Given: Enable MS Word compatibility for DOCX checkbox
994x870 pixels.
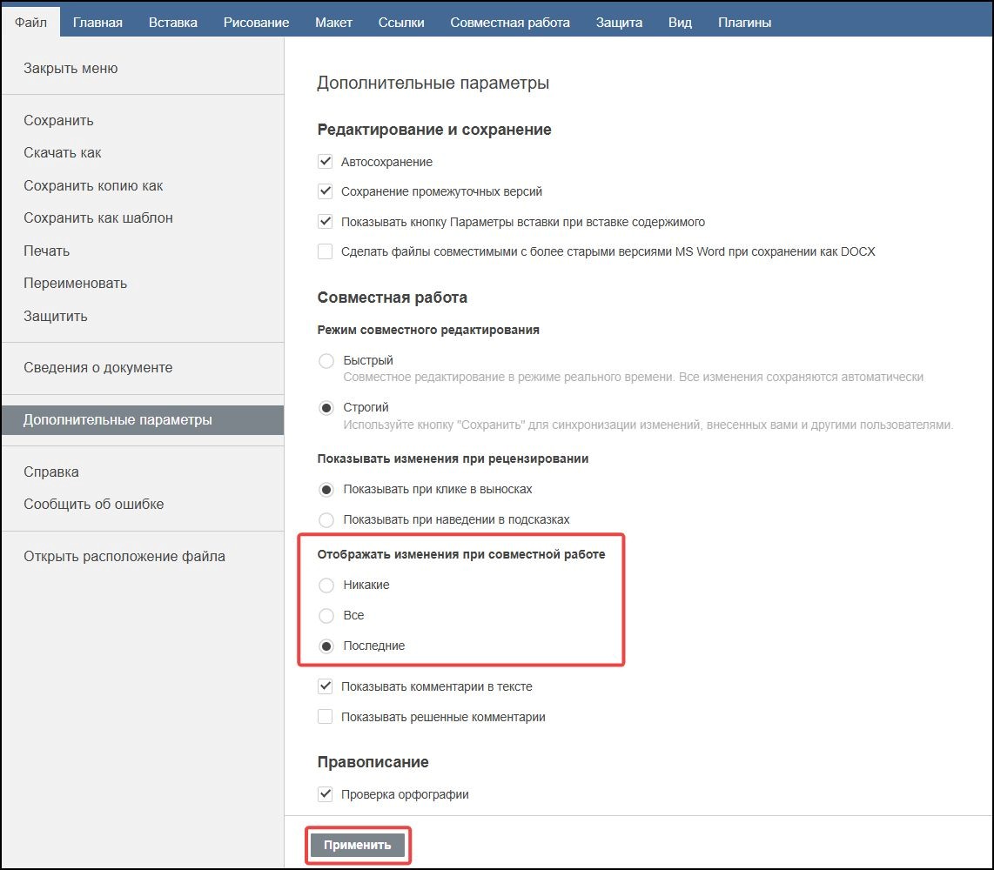Looking at the screenshot, I should [326, 251].
